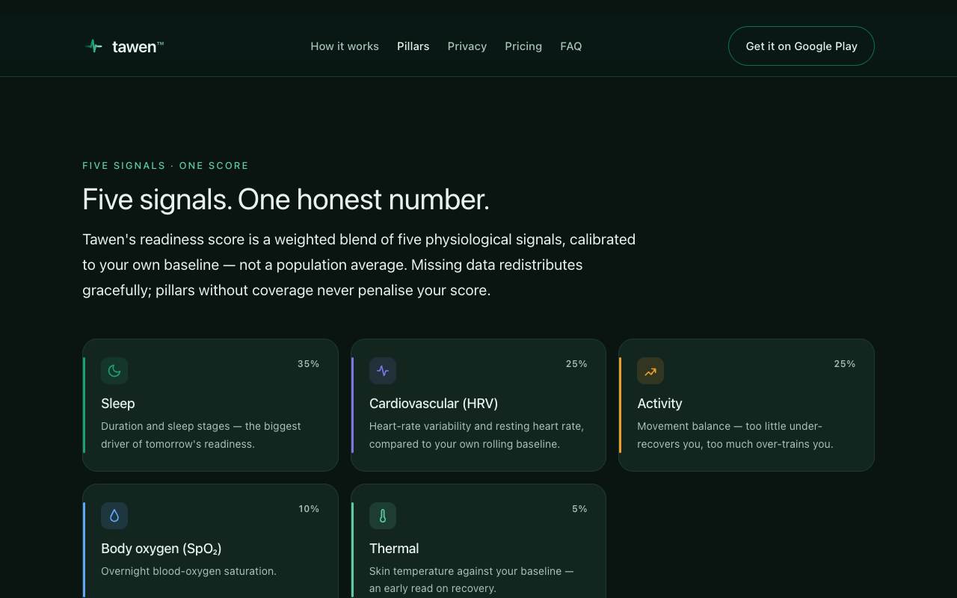Screen dimensions: 957x598
Task: Open the How it works nav link
Action: click(345, 46)
